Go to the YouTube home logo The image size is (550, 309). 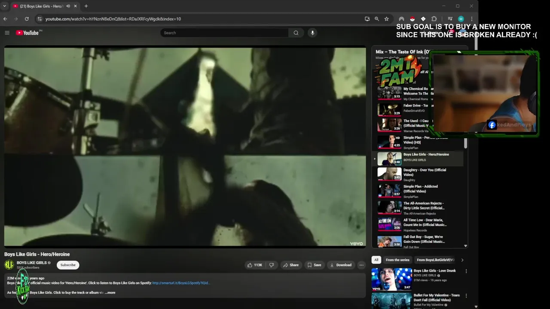[28, 33]
